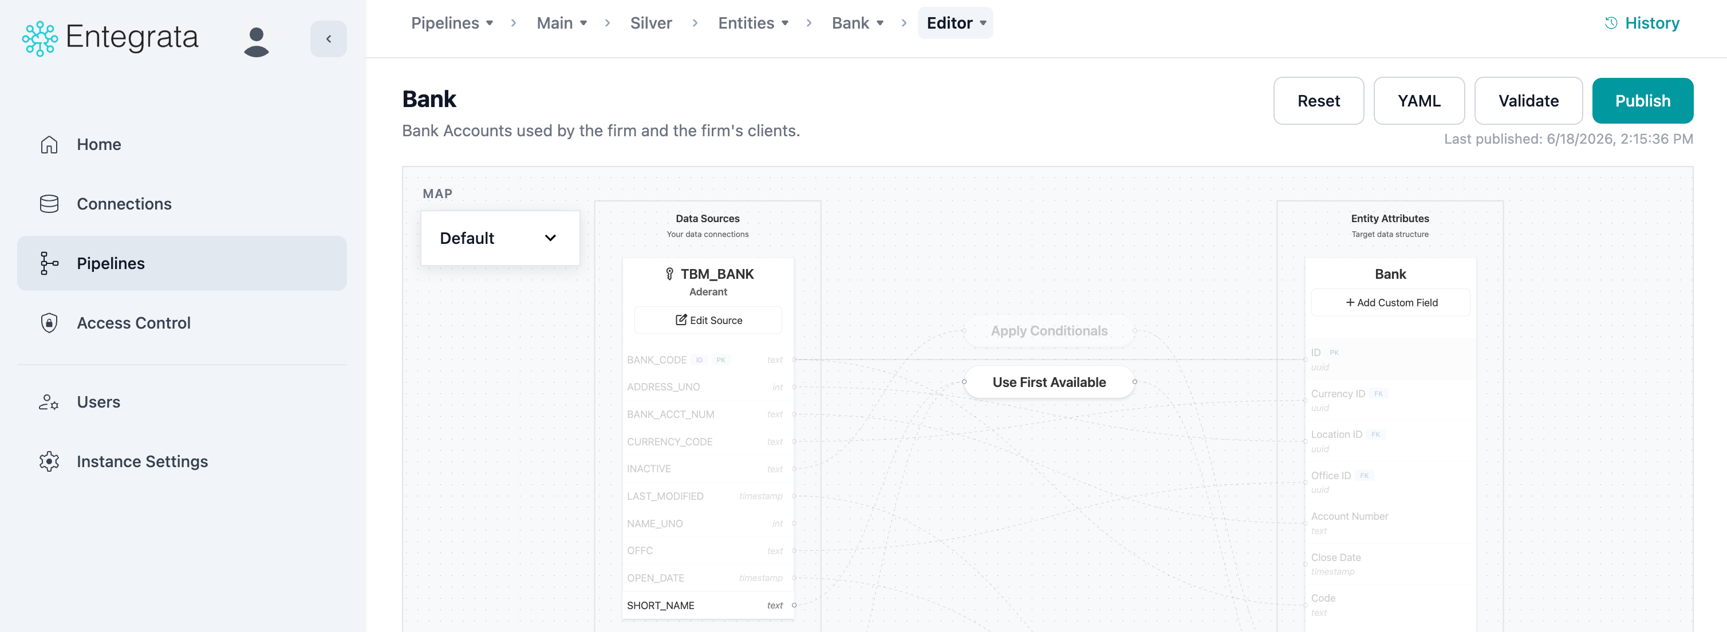Select the BANK_ACCT_NUM source field

tap(708, 414)
